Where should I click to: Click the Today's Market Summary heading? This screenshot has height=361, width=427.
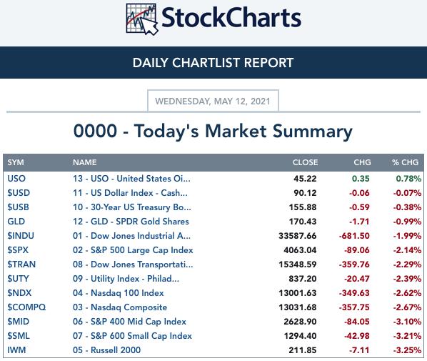pyautogui.click(x=213, y=132)
